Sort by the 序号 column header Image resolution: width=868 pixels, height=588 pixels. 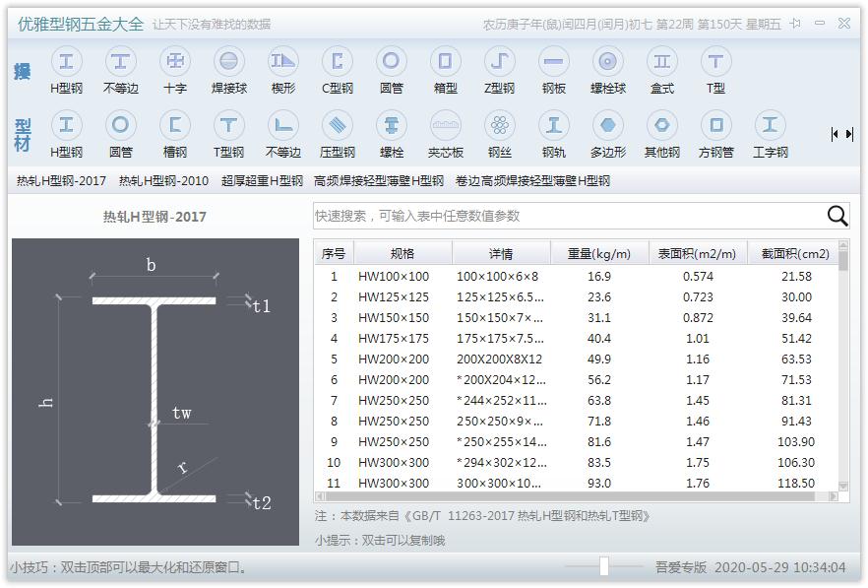point(334,253)
